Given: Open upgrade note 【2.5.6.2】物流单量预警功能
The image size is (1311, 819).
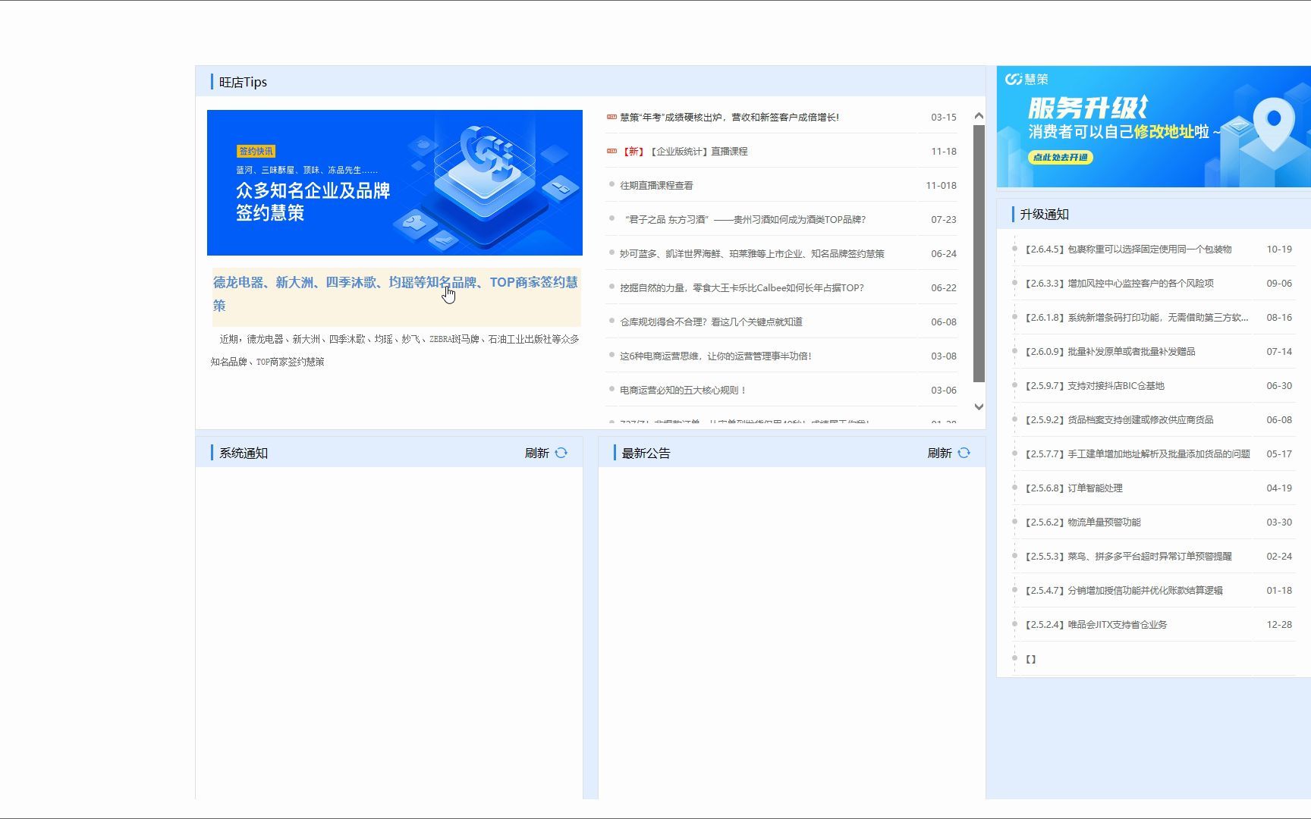Looking at the screenshot, I should (x=1083, y=522).
